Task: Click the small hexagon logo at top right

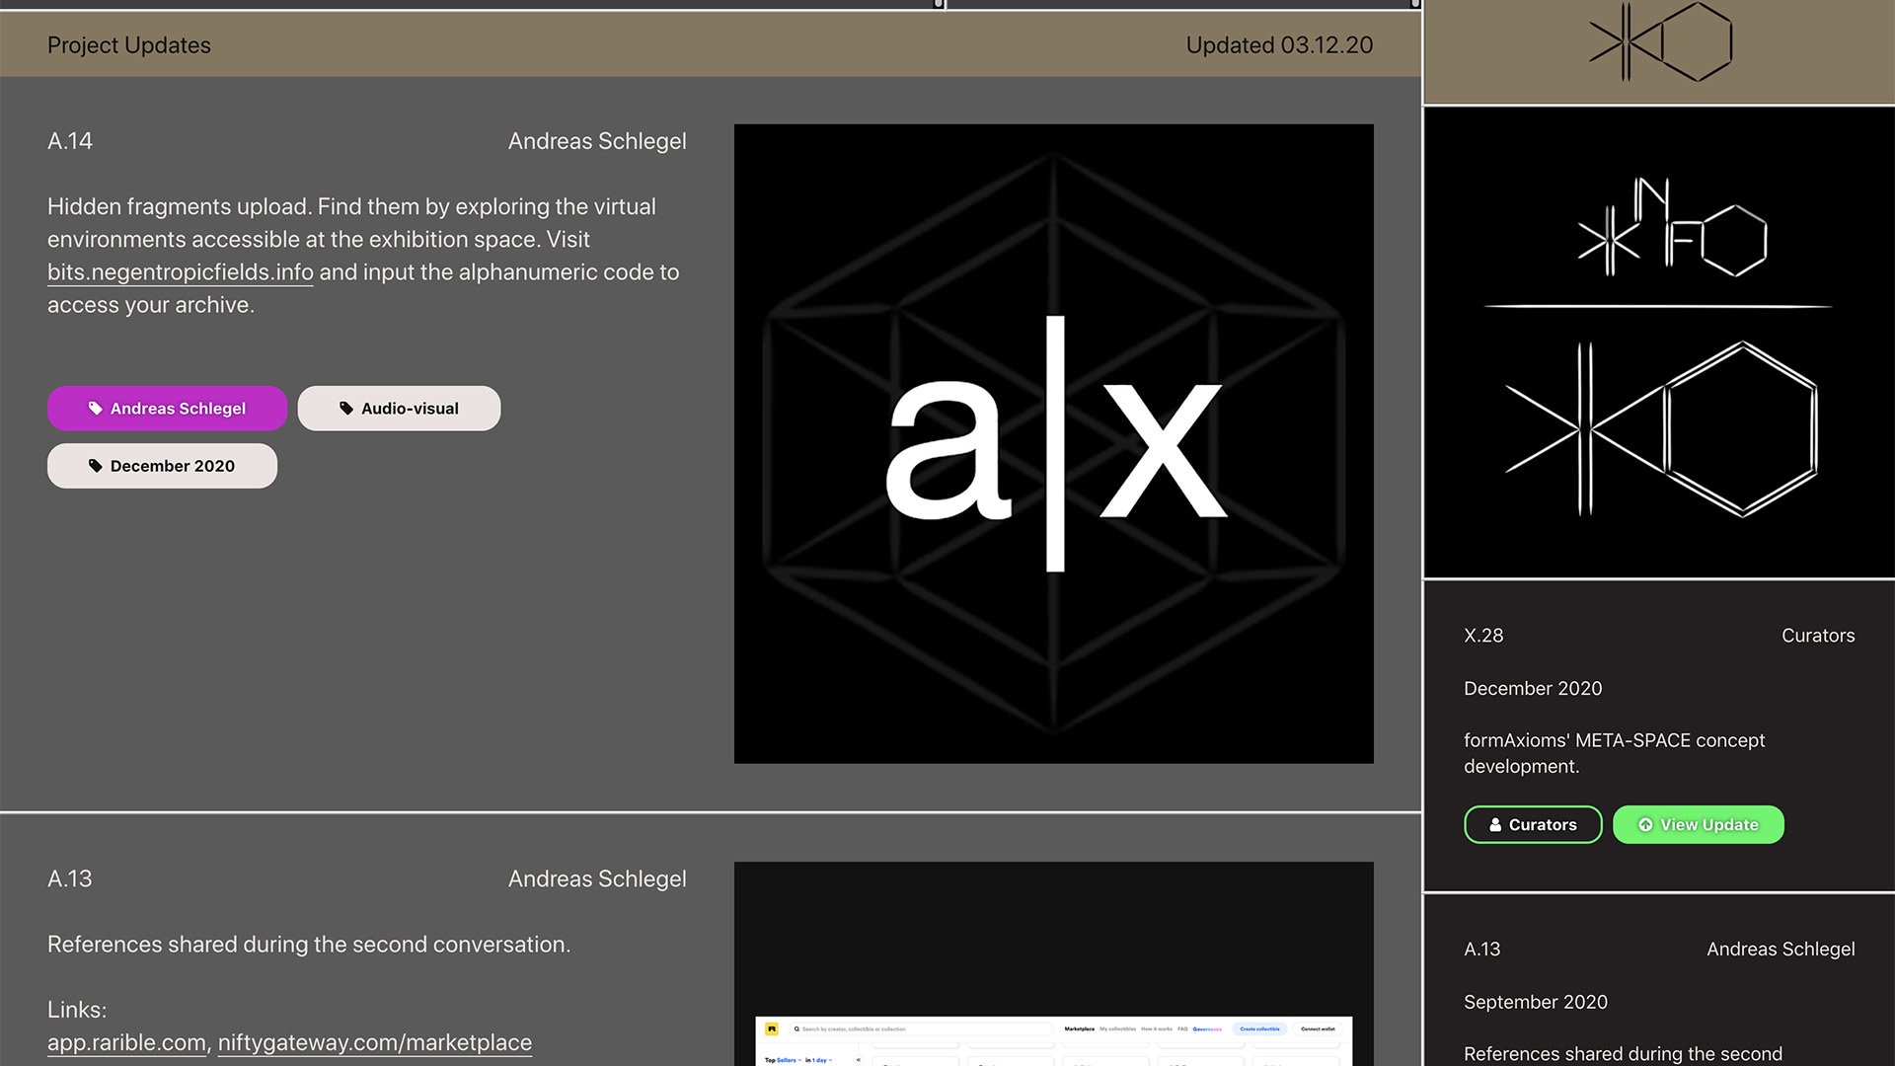Action: pos(1660,43)
